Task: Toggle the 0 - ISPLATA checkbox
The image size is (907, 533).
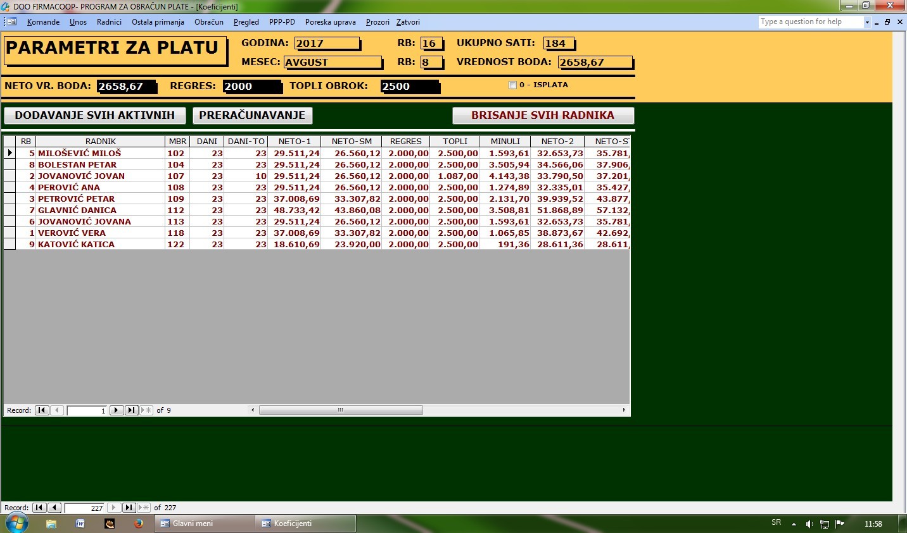Action: [x=512, y=85]
